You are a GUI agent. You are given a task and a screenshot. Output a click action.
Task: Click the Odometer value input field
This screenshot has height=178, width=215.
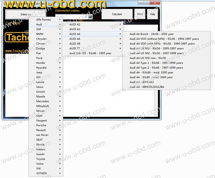point(71,17)
